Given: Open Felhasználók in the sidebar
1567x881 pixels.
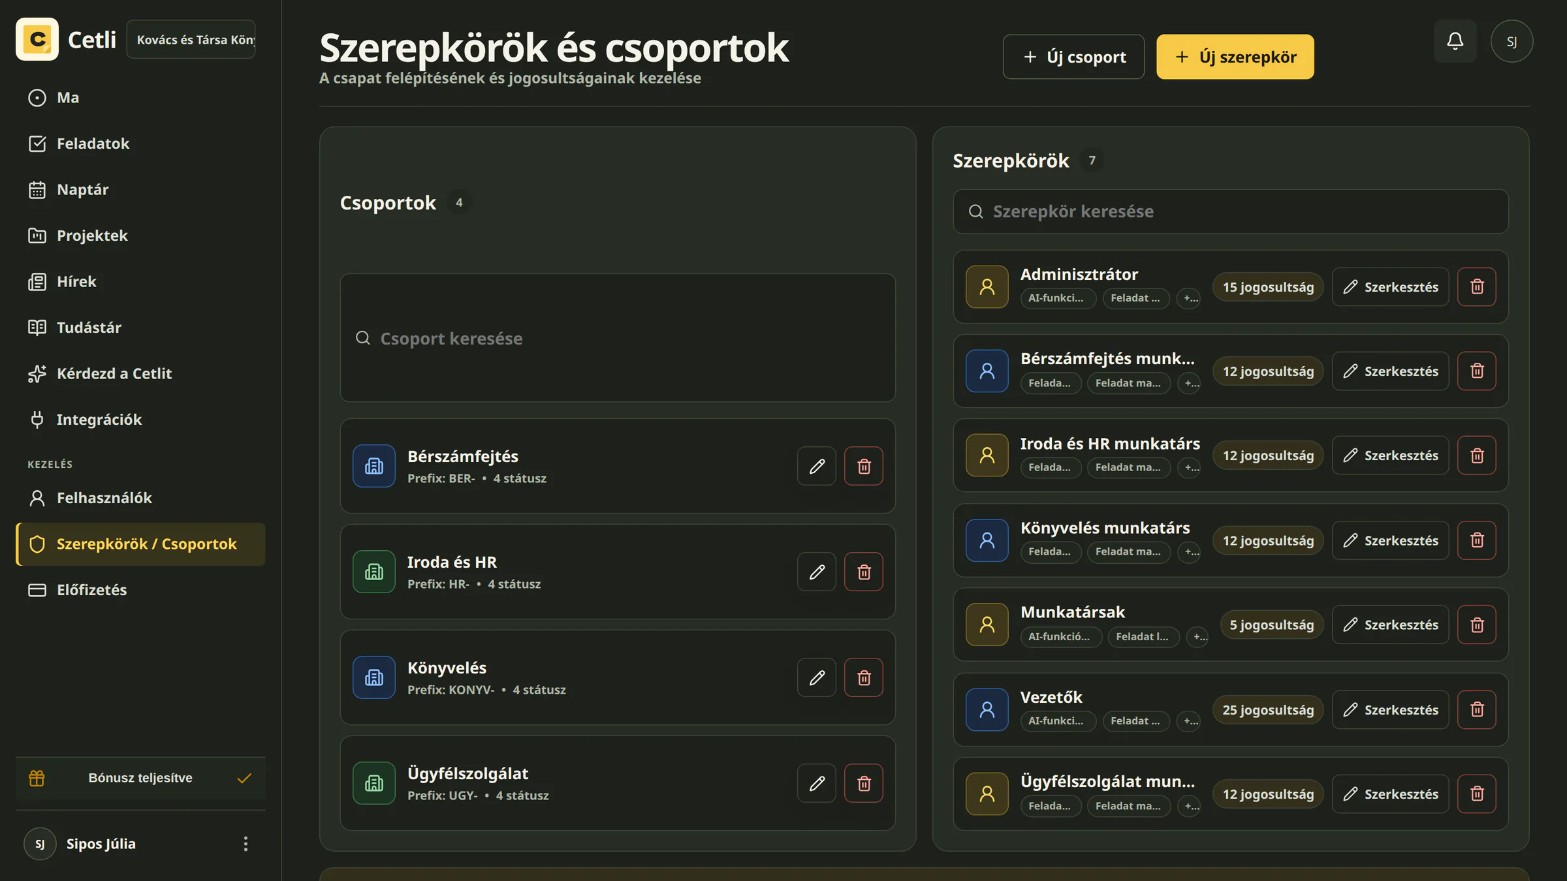Looking at the screenshot, I should point(140,498).
